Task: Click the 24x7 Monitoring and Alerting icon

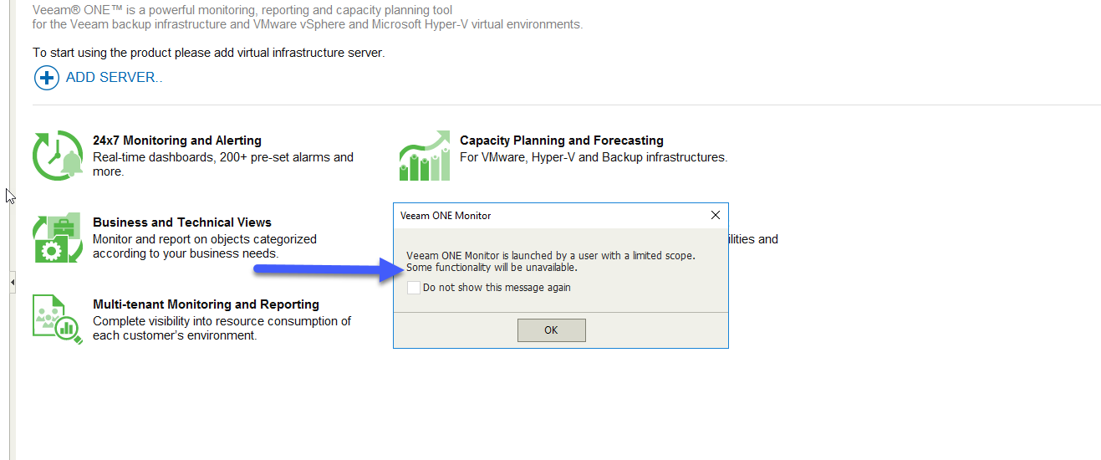Action: [x=58, y=156]
